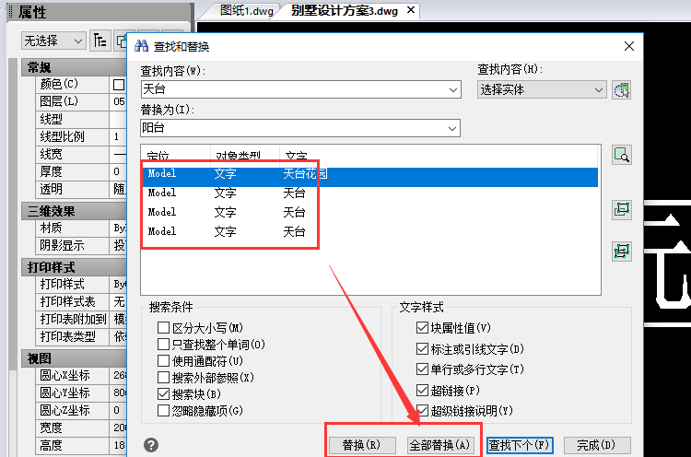Uncheck 搜索块(B) checkbox
Image resolution: width=691 pixels, height=457 pixels.
pyautogui.click(x=163, y=394)
